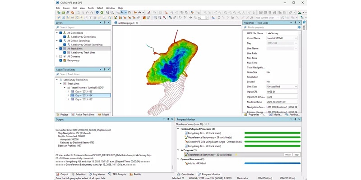Collapse the All Corrections layer group

coord(57,33)
